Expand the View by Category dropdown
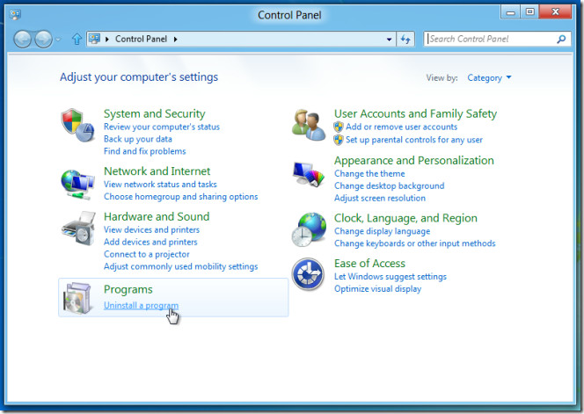Viewport: 584px width, 414px height. [489, 78]
